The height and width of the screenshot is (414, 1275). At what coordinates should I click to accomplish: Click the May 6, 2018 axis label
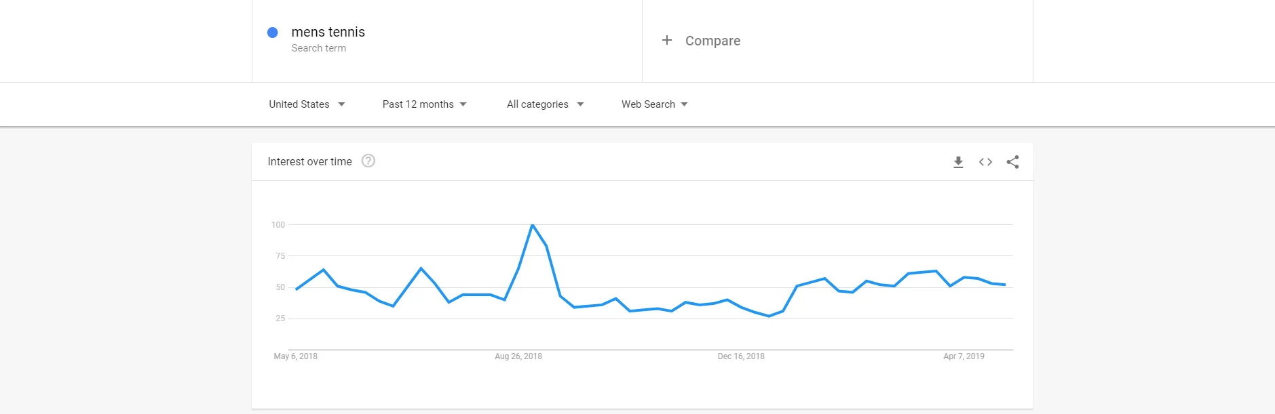[296, 356]
